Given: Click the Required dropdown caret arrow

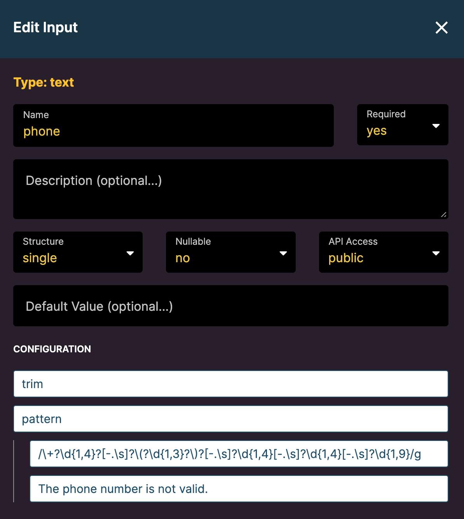Looking at the screenshot, I should click(436, 125).
